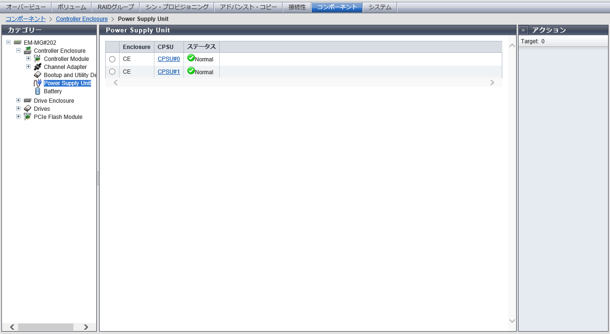610x334 pixels.
Task: Click the Battery icon in tree
Action: [38, 91]
